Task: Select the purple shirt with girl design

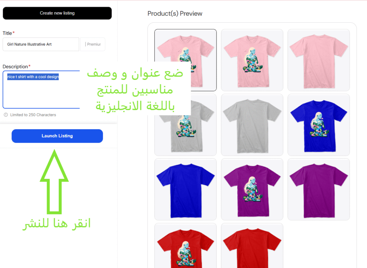Action: tap(252, 189)
